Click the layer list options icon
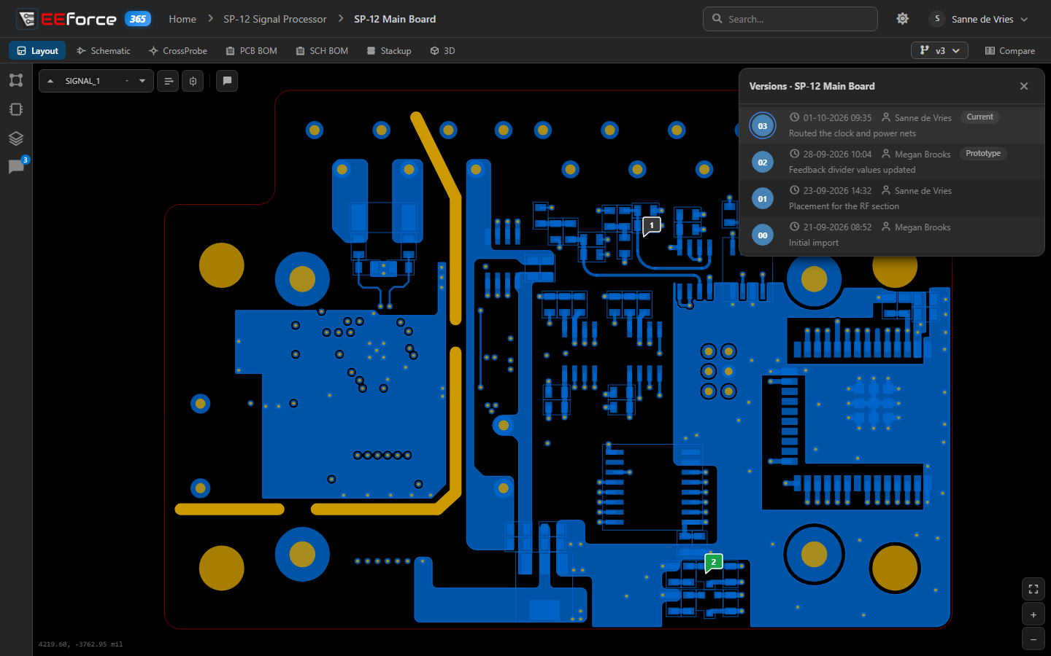Viewport: 1051px width, 656px height. (169, 81)
